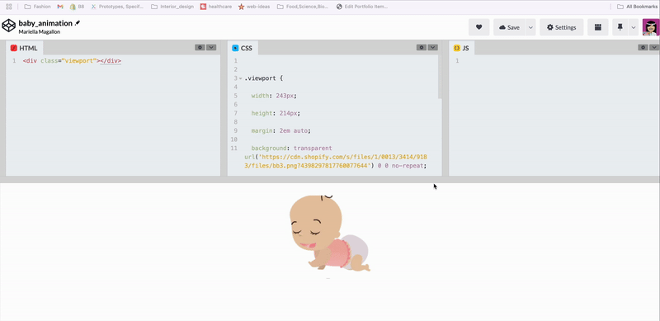
Task: Open the Settings button
Action: (x=562, y=27)
